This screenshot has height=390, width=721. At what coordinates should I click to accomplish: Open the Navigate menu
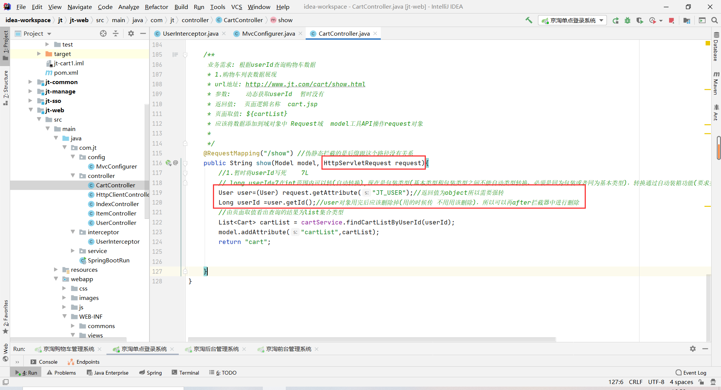[x=80, y=7]
